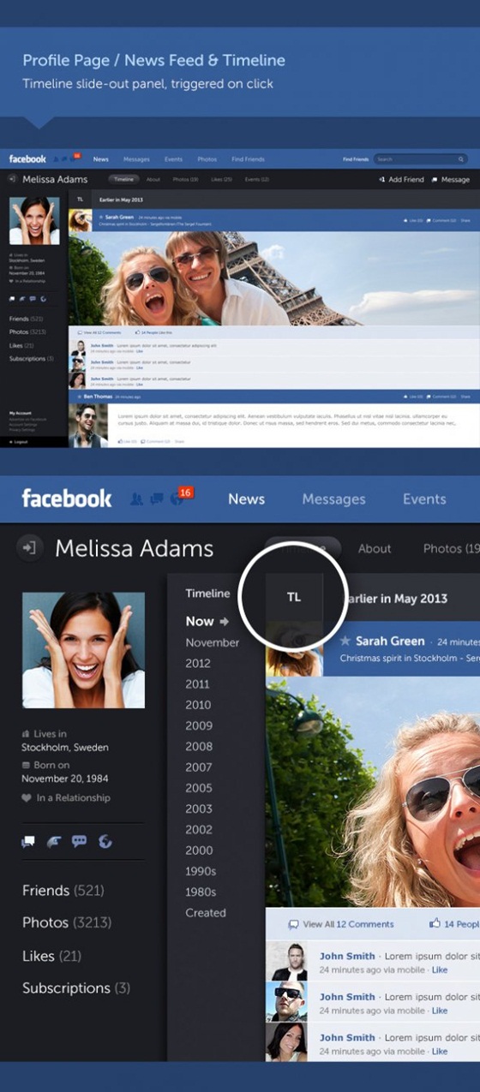Open Melissa Adams large profile picture

84,650
